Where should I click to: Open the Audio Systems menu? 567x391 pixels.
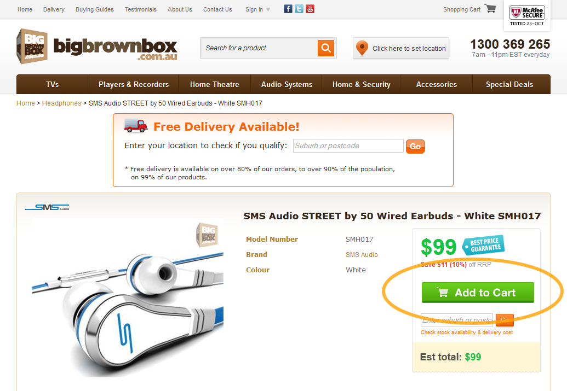[287, 84]
